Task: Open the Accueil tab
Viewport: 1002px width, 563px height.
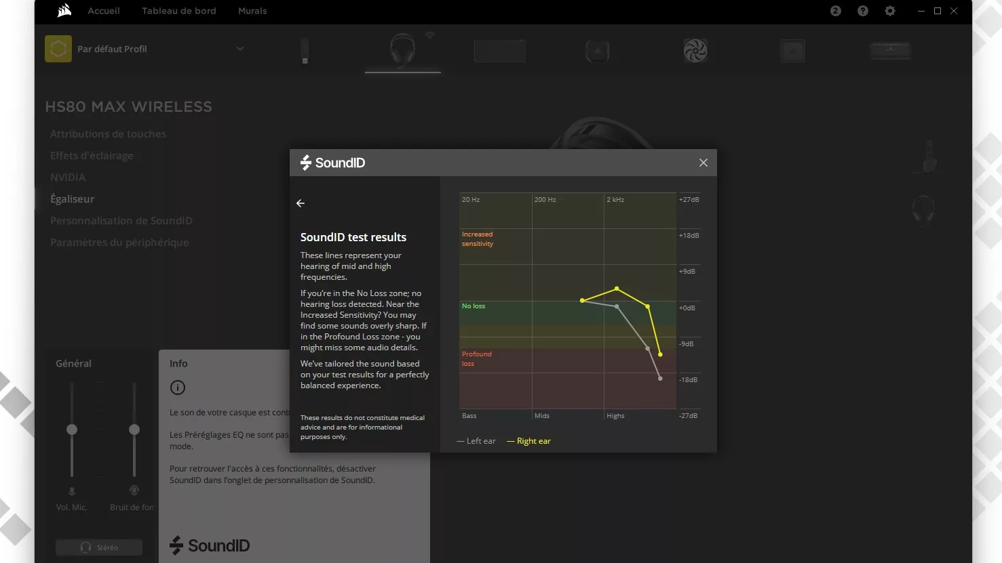Action: click(x=104, y=11)
